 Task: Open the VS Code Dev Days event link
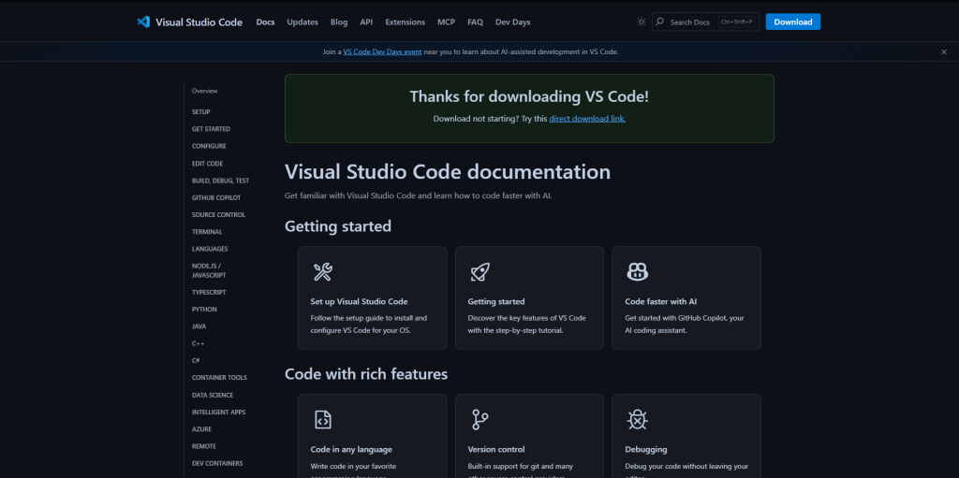pos(382,52)
